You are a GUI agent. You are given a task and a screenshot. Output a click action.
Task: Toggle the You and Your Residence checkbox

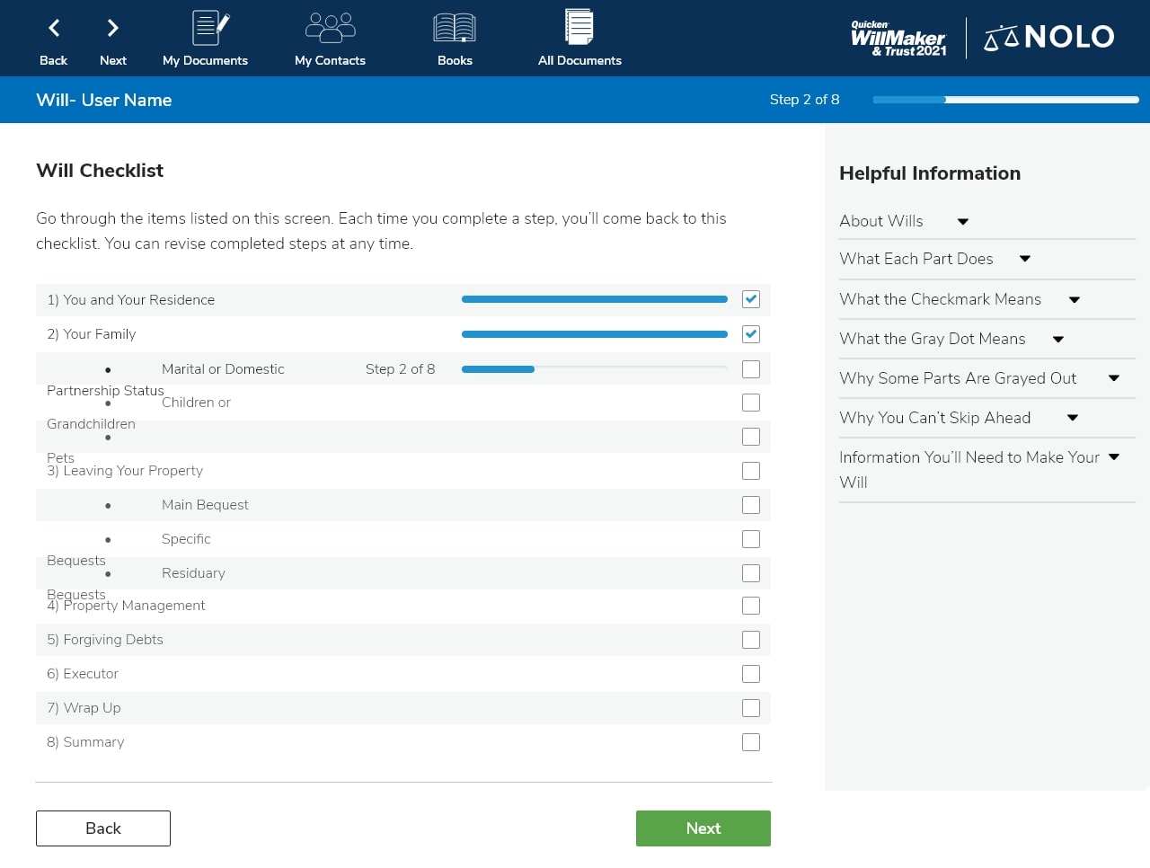[x=751, y=300]
